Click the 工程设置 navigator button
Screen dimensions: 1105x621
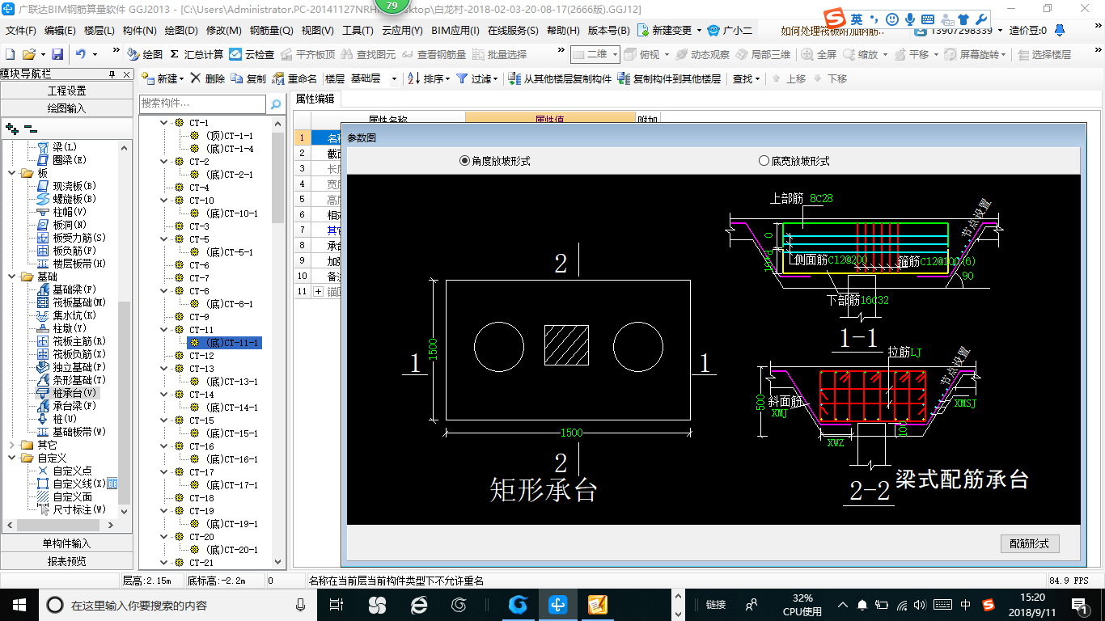tap(66, 91)
